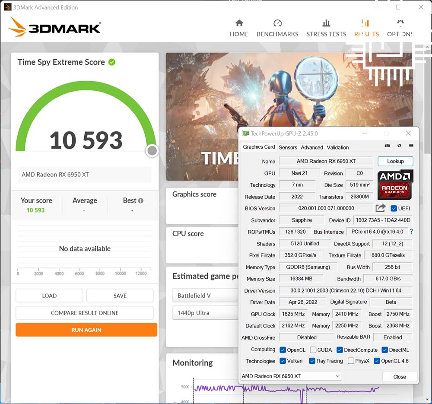The height and width of the screenshot is (404, 432).
Task: Click the "880.0 GTexel/s" Texture Fillrate value
Action: coord(388,255)
